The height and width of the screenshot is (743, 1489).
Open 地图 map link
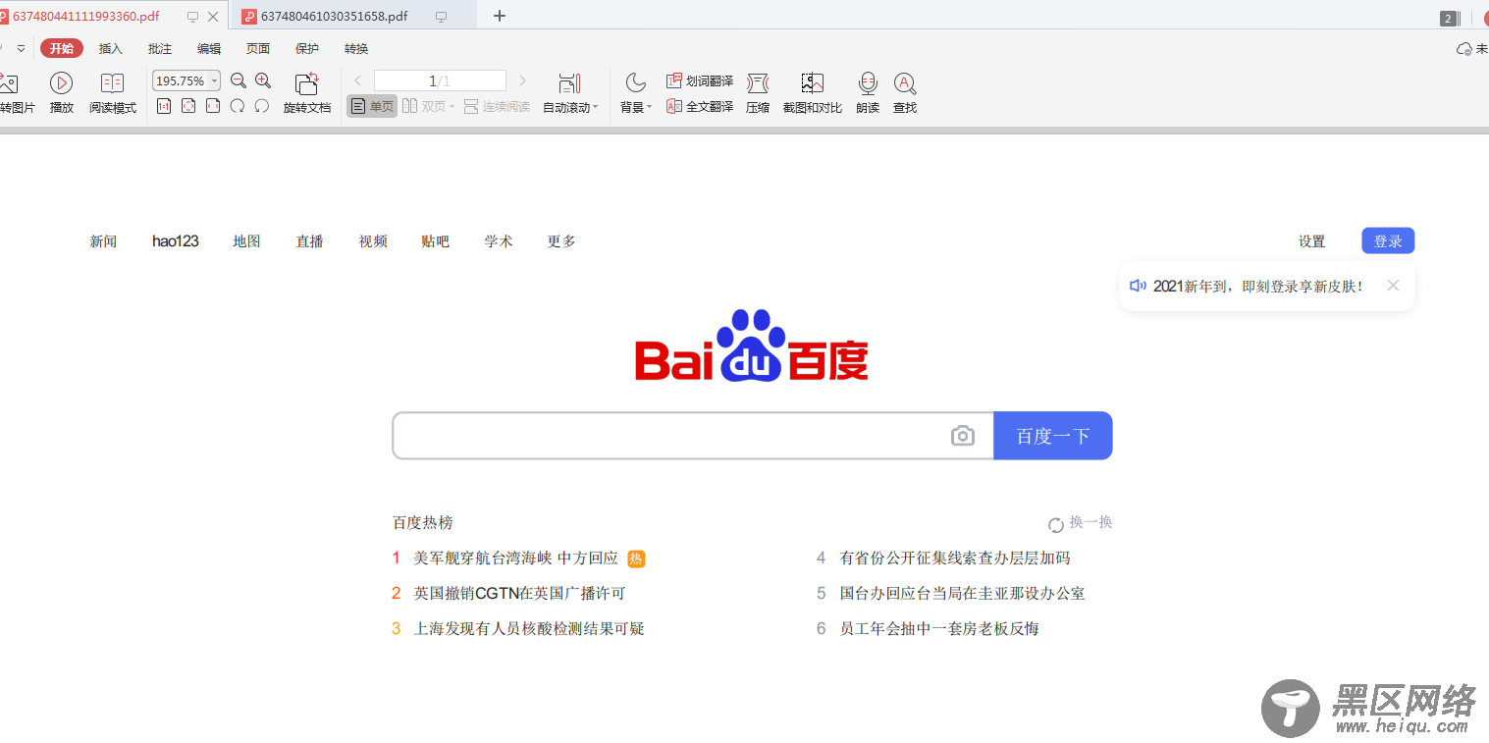tap(246, 241)
